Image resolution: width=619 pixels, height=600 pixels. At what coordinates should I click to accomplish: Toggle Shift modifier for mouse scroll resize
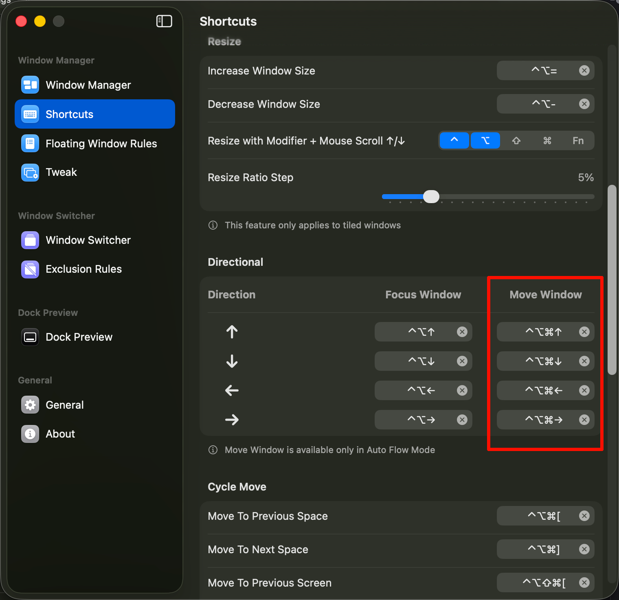click(x=516, y=140)
